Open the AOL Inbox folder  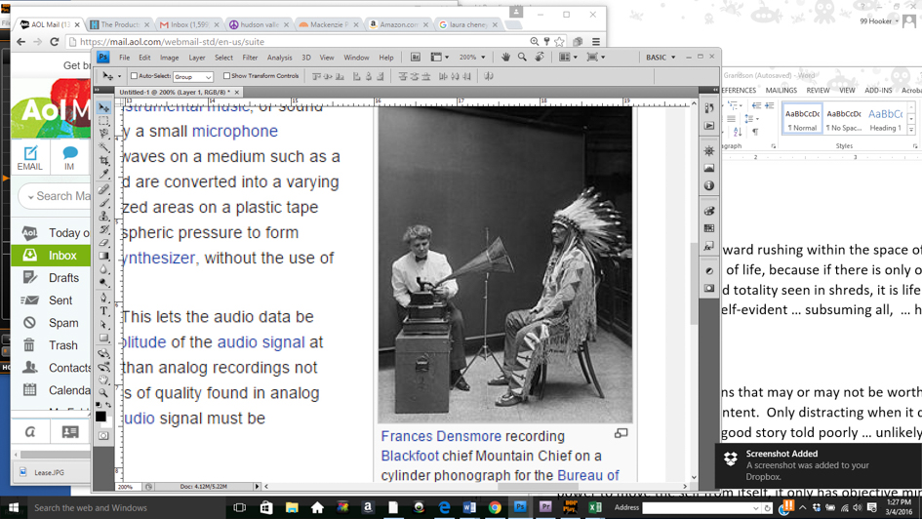point(51,255)
